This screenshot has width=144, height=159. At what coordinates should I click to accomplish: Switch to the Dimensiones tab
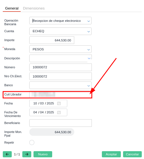34,8
